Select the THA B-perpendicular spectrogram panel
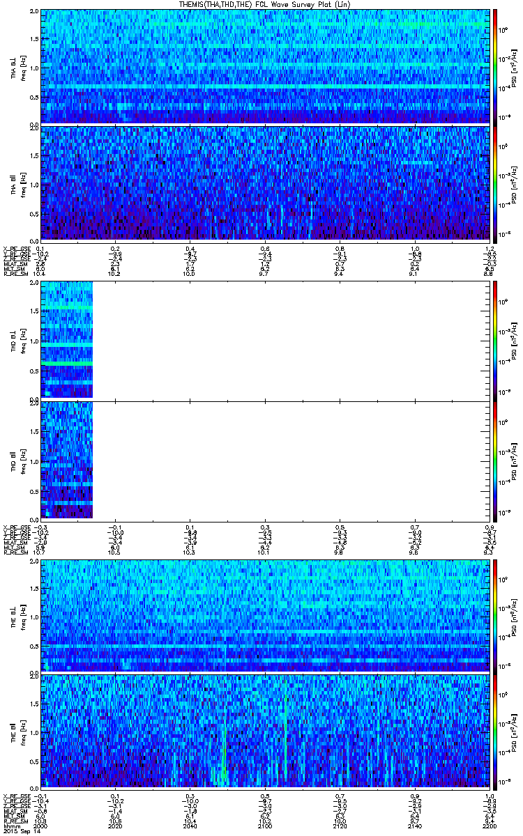The width and height of the screenshot is (523, 836). click(x=266, y=67)
